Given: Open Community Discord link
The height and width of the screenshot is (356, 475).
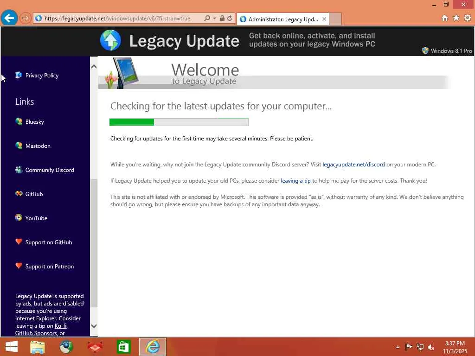Looking at the screenshot, I should point(50,170).
